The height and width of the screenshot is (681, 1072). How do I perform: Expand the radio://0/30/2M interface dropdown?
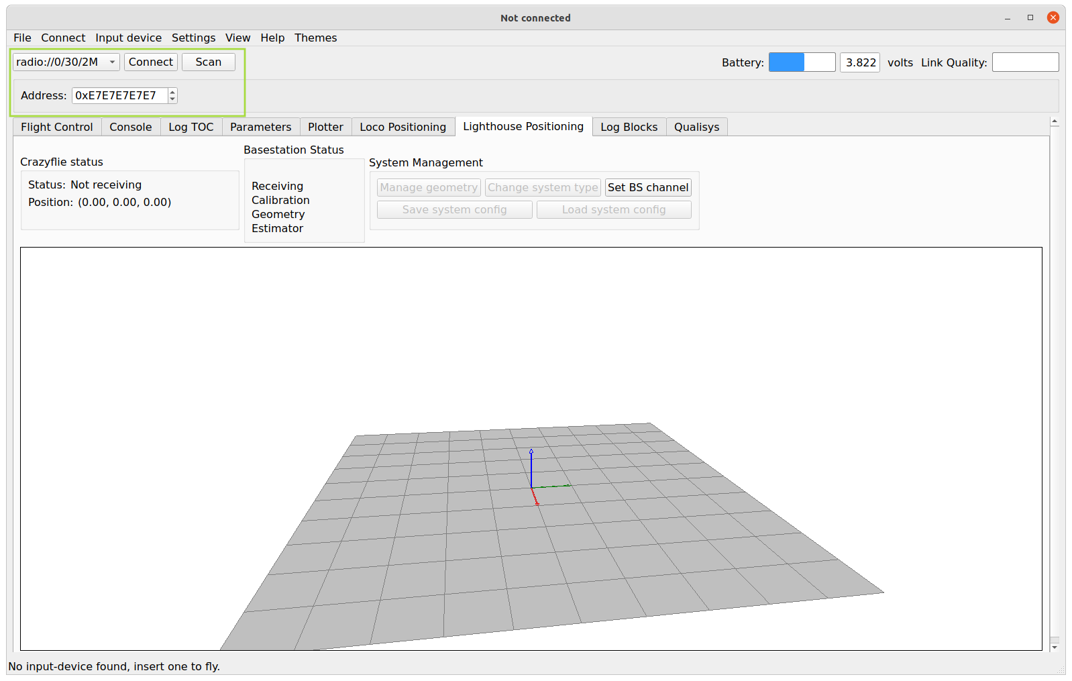[66, 62]
